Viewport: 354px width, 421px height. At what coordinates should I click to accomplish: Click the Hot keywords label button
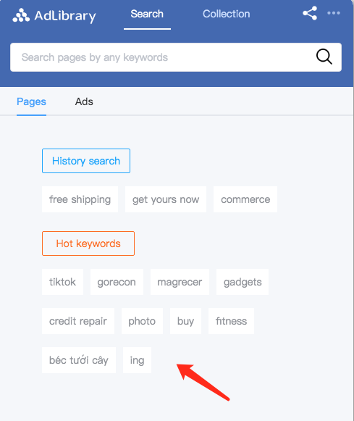(88, 243)
